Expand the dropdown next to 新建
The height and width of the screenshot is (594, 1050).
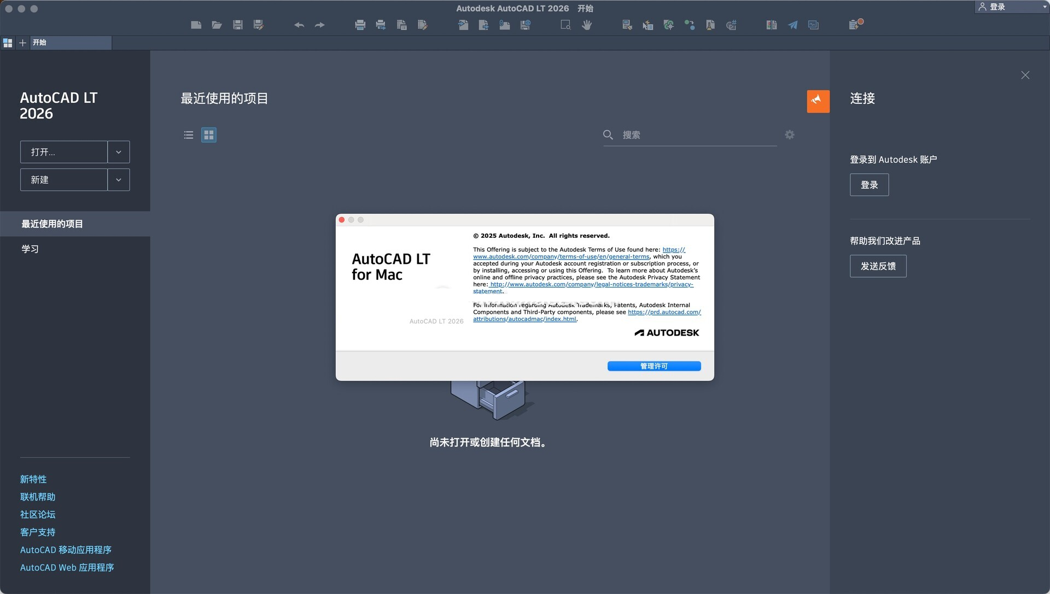pyautogui.click(x=118, y=180)
